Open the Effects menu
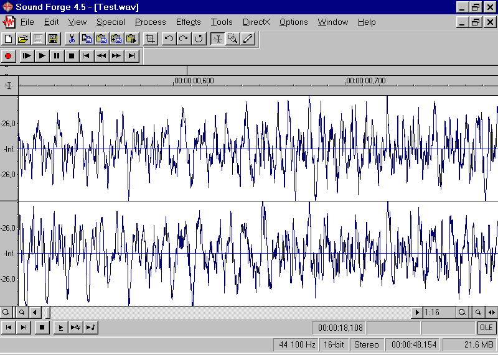The image size is (498, 355). coord(188,22)
